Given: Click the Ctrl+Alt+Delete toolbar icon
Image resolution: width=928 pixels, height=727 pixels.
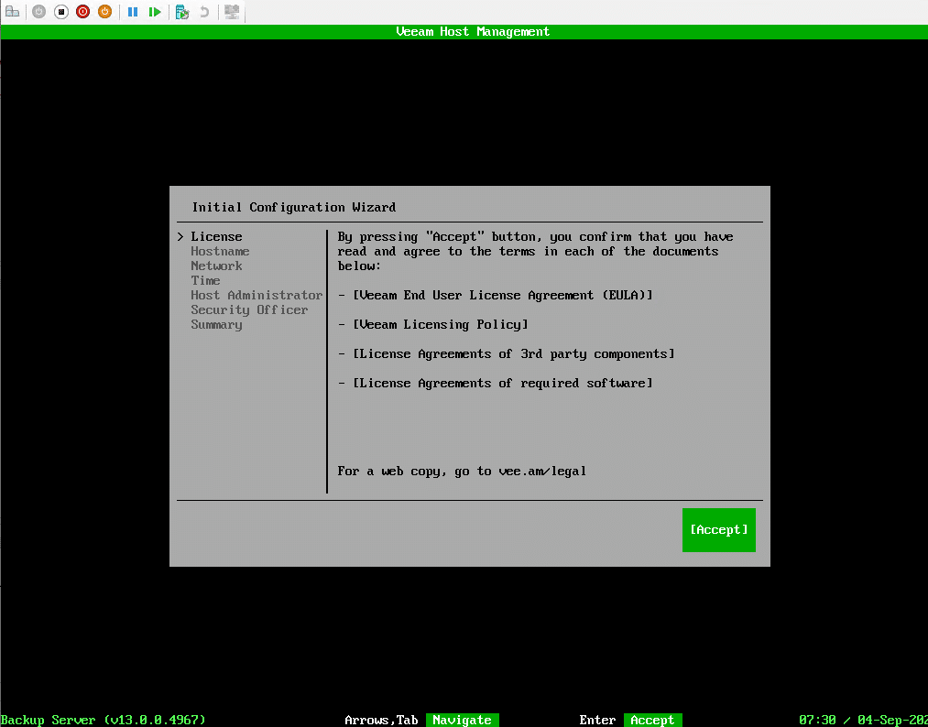Looking at the screenshot, I should tap(13, 12).
